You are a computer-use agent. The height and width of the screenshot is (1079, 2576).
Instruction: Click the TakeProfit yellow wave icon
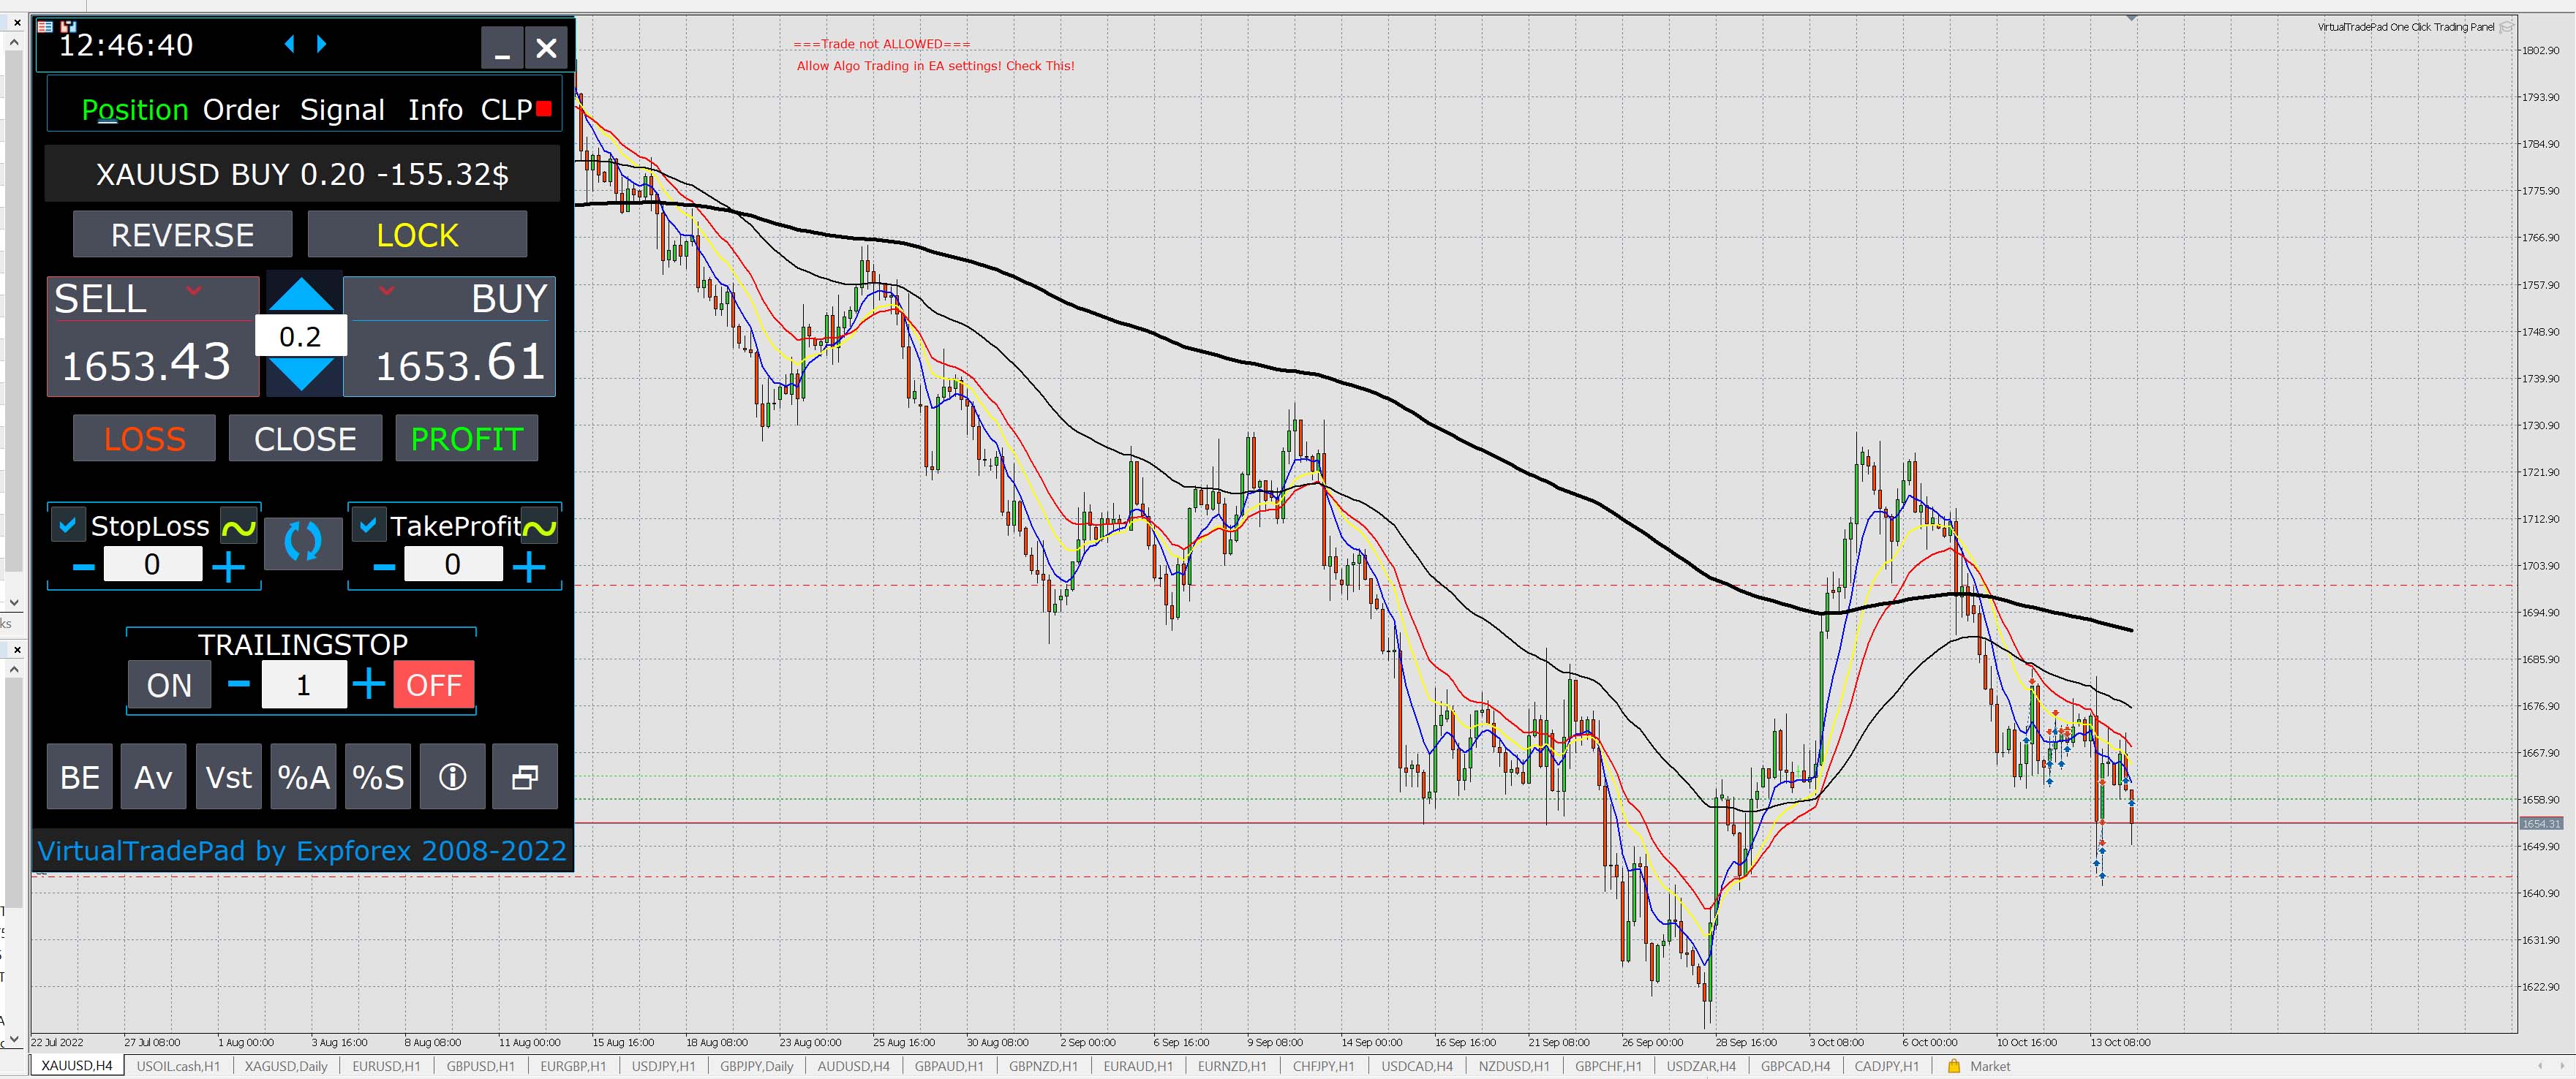pos(539,526)
